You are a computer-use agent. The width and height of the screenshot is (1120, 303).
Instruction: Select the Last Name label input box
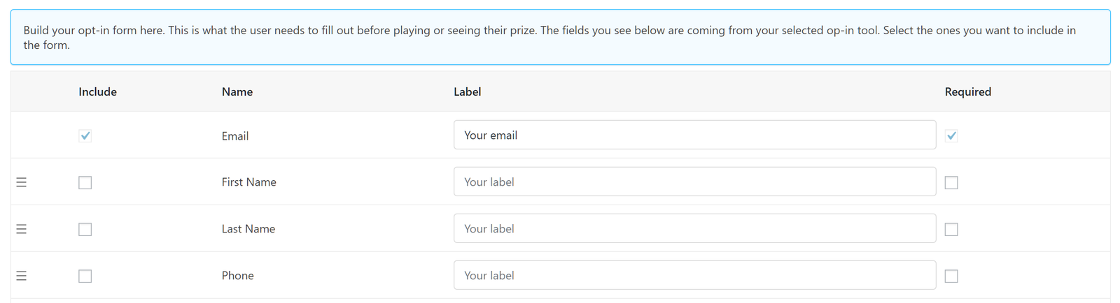694,228
